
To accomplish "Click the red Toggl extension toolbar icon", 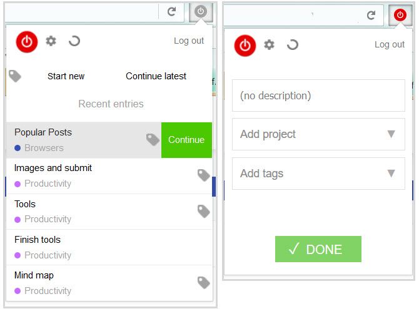I will (x=400, y=15).
